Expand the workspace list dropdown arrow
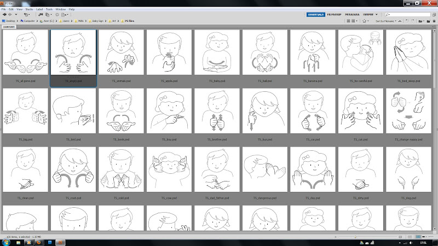 click(377, 15)
